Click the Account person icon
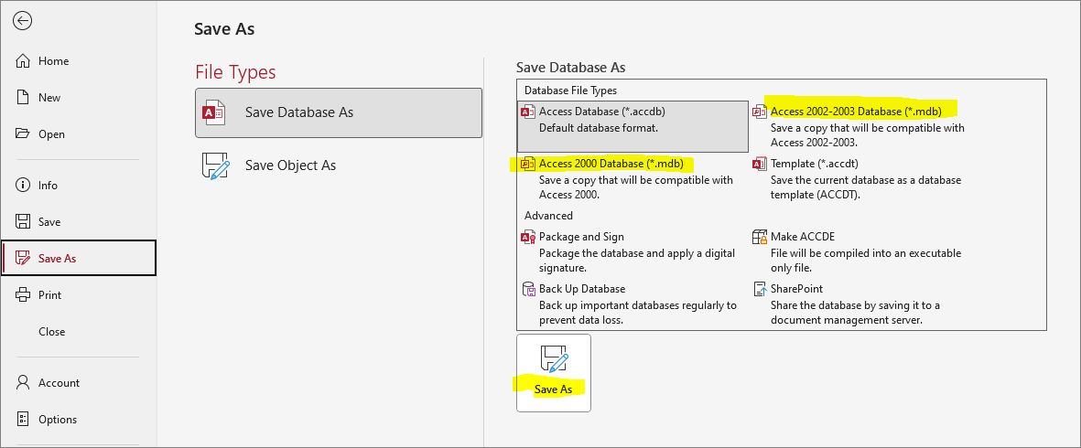The image size is (1081, 448). point(23,382)
